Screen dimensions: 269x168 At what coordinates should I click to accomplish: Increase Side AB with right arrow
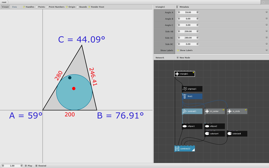(197, 31)
